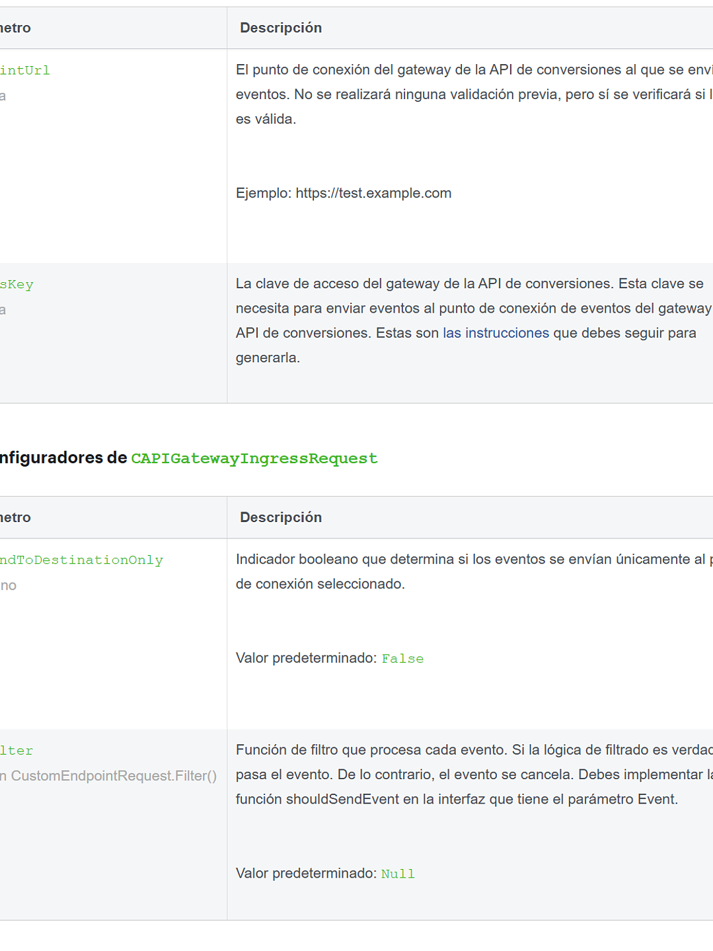
Task: Click the CAPIGatewayIngressRequest code heading
Action: tap(254, 459)
